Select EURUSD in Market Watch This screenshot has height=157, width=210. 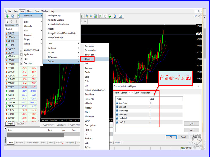pos(12,33)
